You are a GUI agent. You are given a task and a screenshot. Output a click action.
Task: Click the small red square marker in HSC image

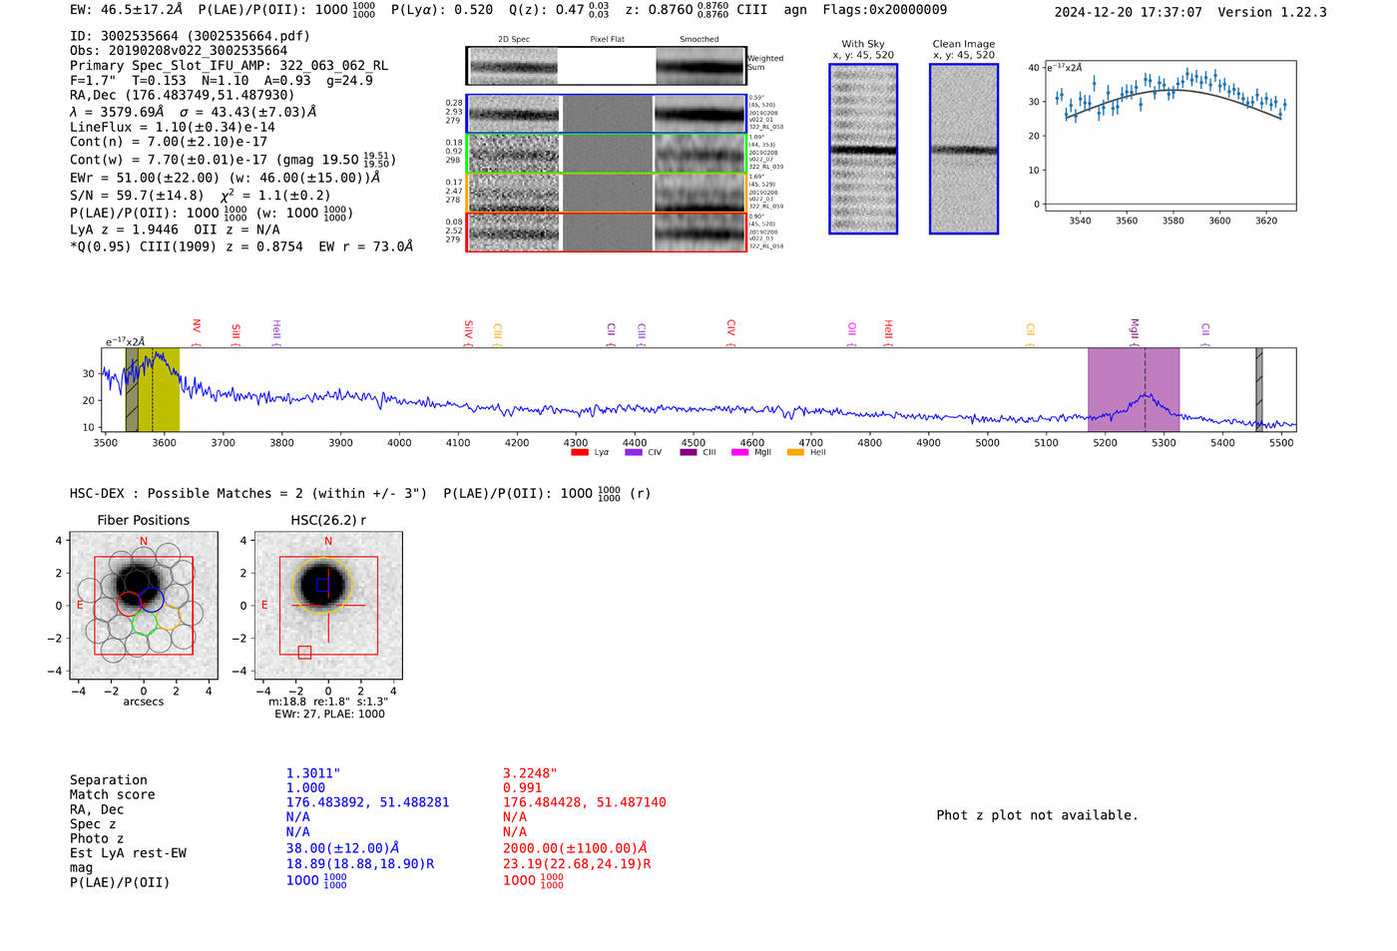click(304, 652)
